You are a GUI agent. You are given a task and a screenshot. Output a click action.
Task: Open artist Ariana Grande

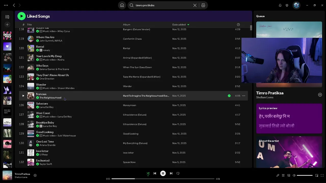(x=47, y=145)
